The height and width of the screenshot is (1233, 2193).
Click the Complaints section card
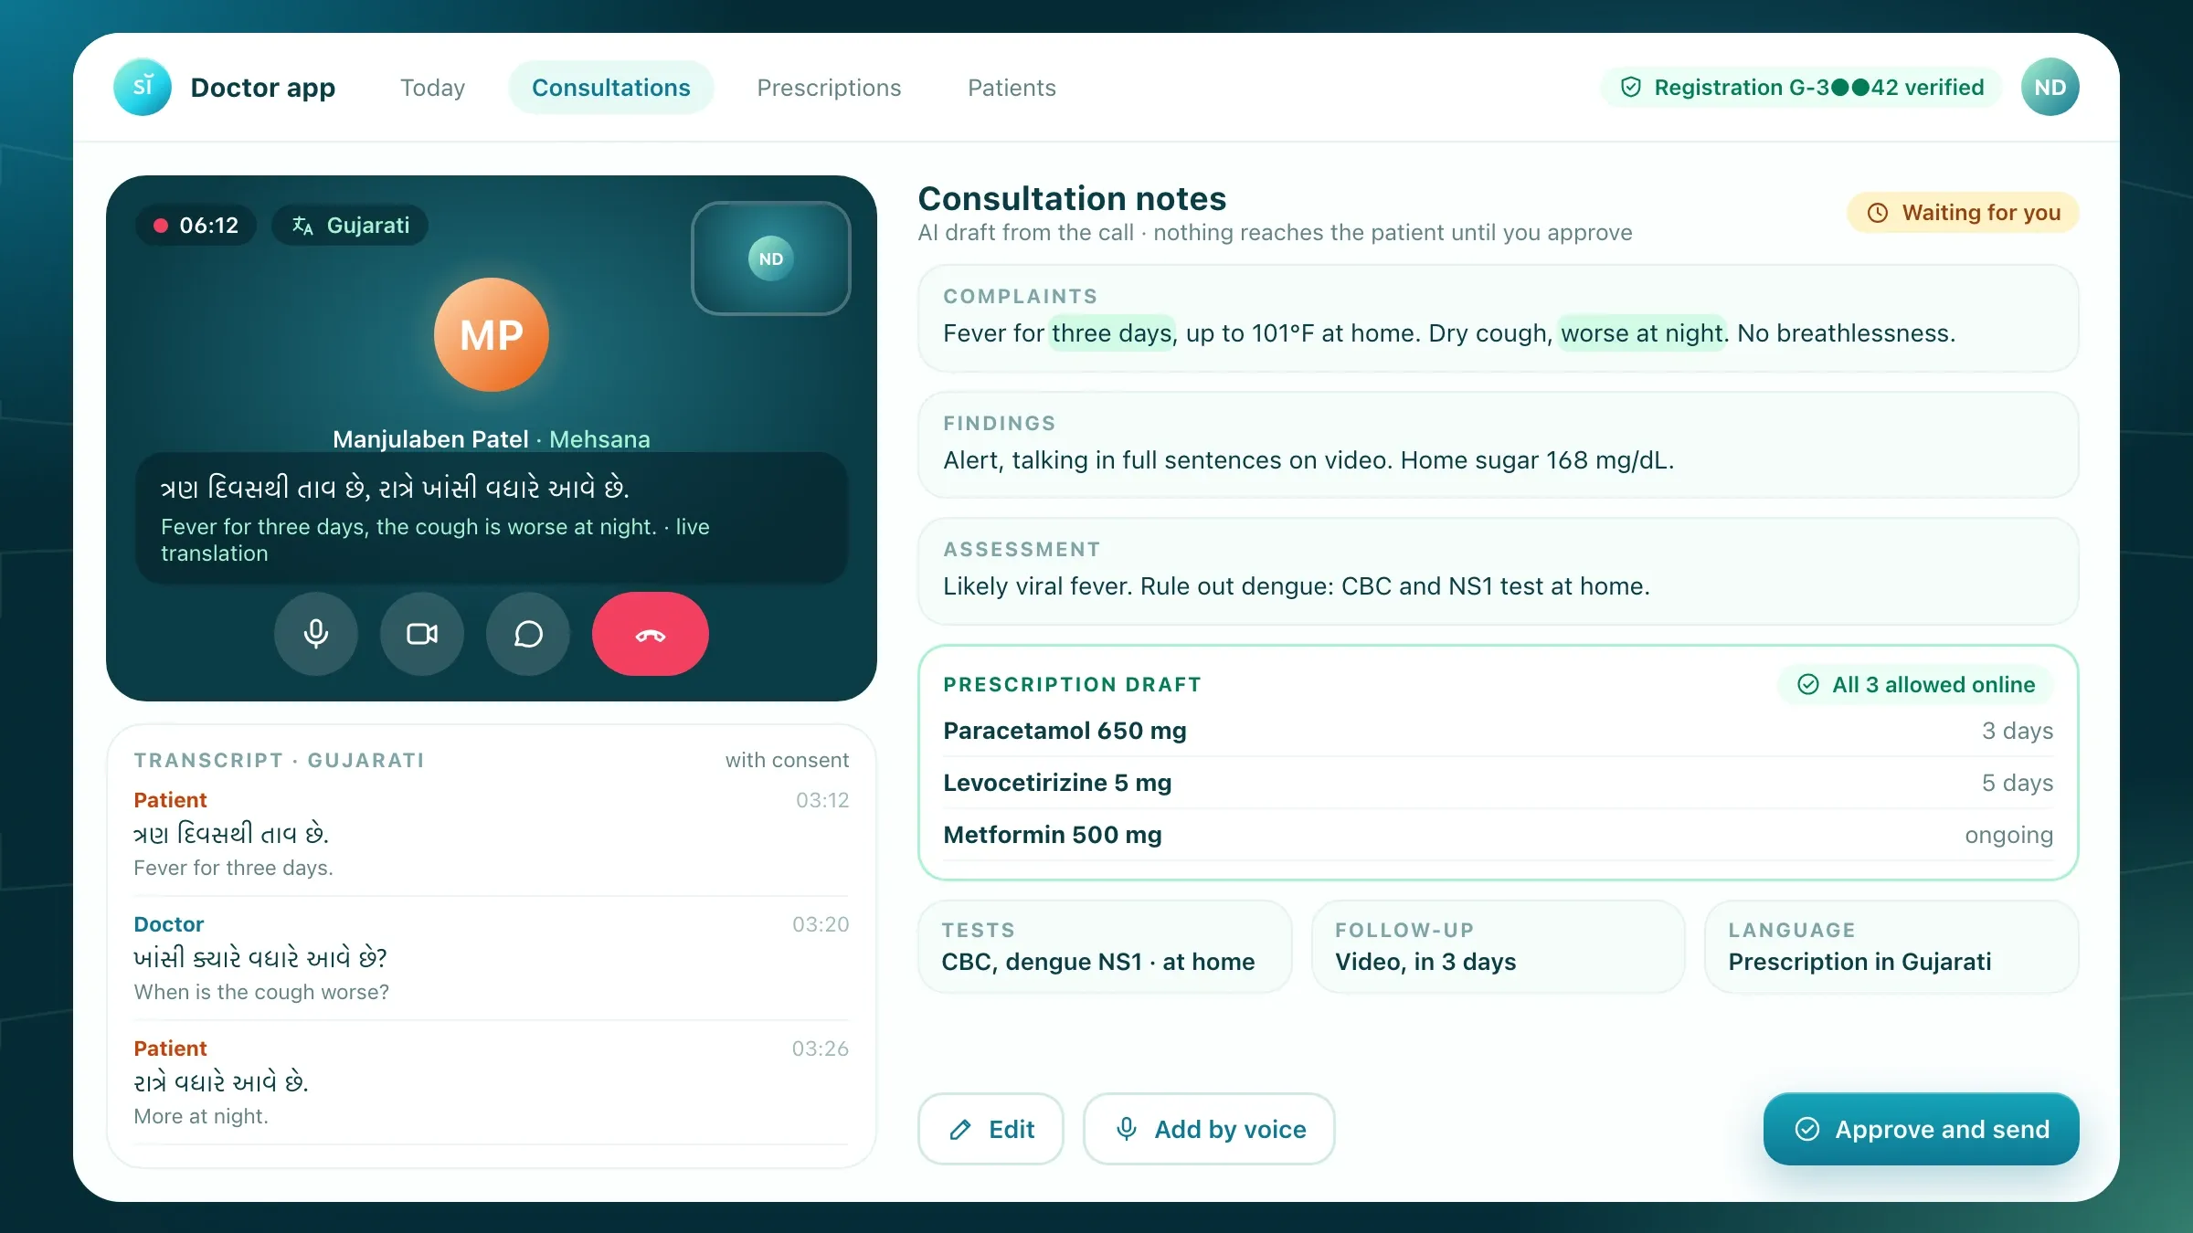click(1498, 318)
